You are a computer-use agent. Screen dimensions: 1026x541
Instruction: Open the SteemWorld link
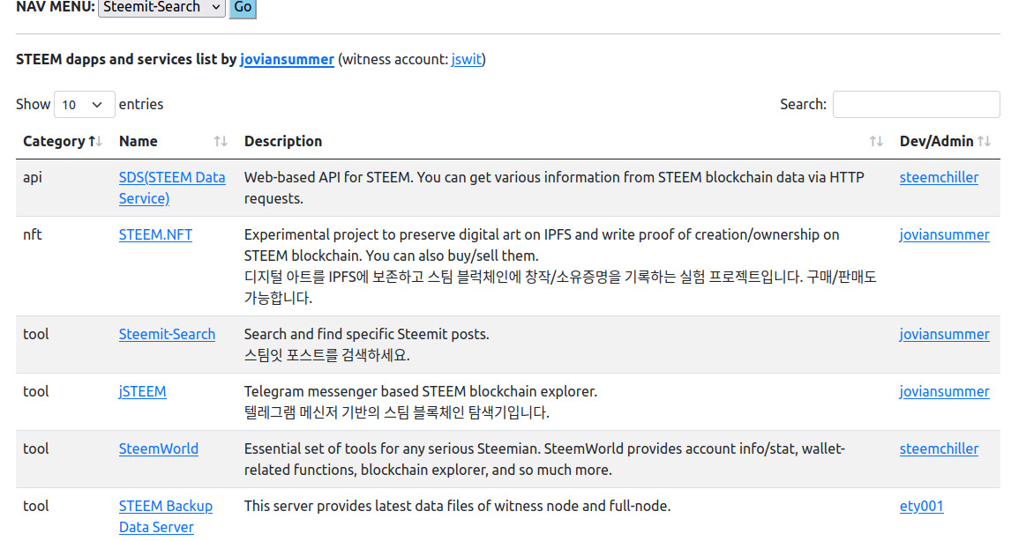click(158, 448)
